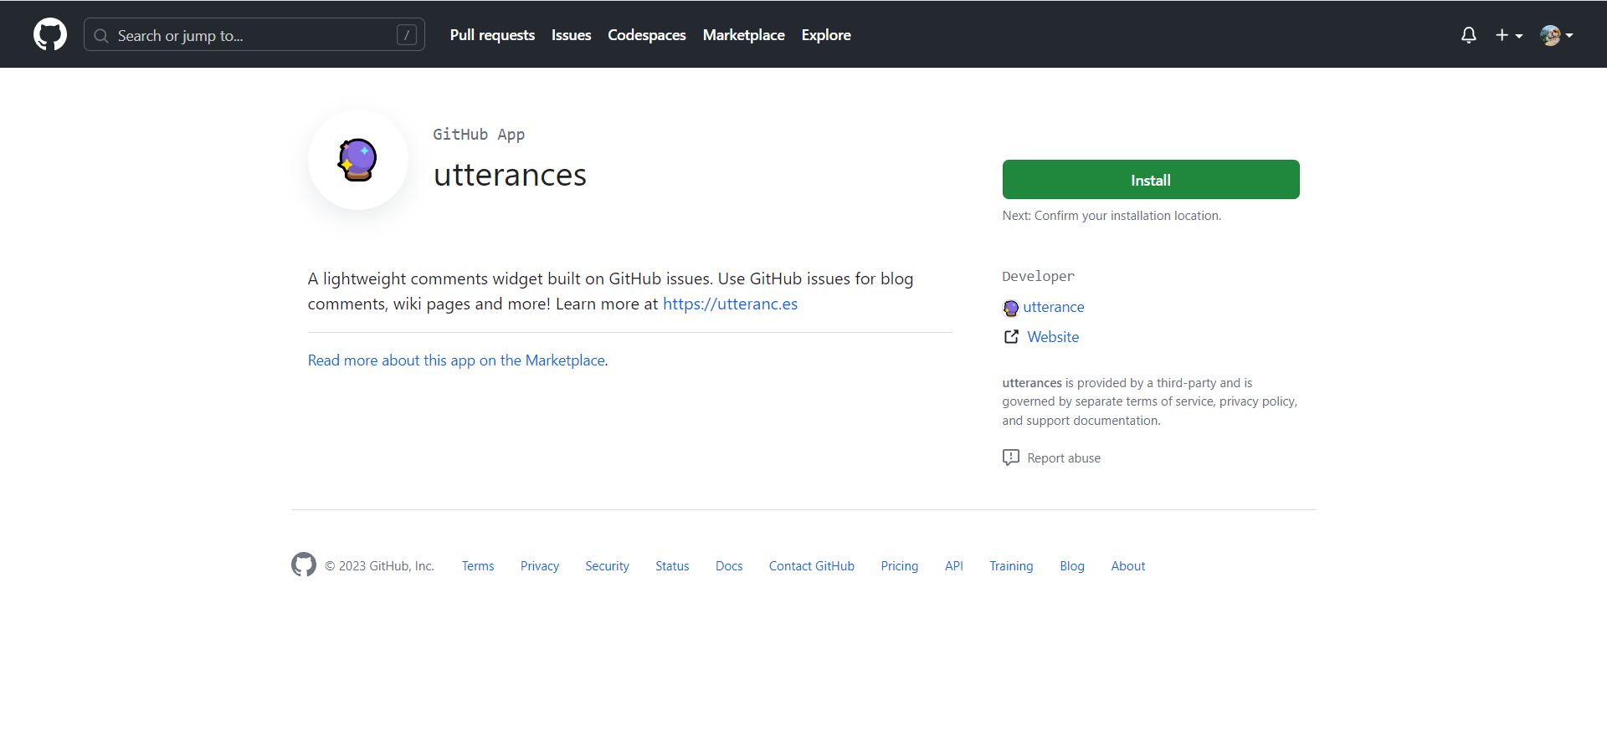
Task: Open Terms in footer
Action: point(478,566)
